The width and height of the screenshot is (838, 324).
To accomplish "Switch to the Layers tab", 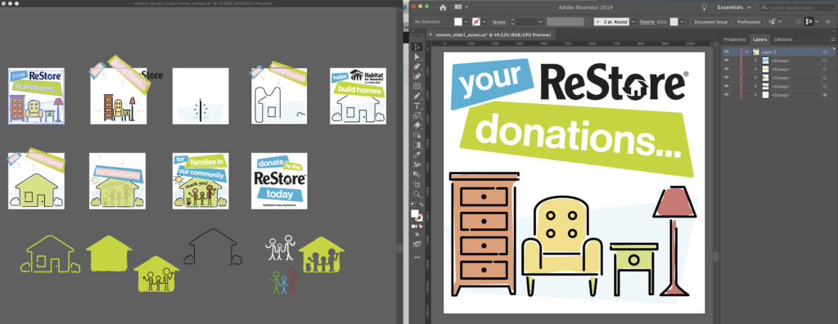I will coord(760,39).
